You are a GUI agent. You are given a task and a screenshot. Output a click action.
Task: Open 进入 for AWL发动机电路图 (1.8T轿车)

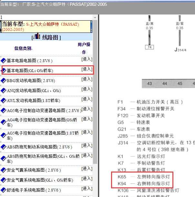click(87, 99)
